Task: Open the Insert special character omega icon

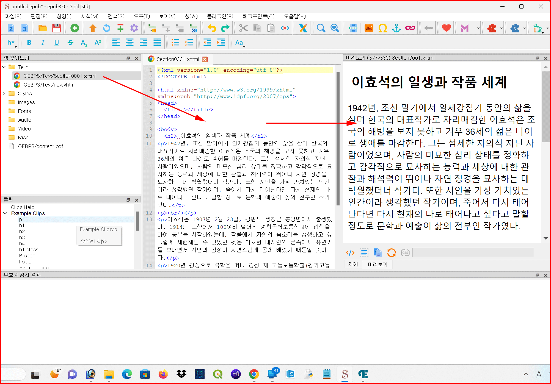Action: click(x=382, y=28)
